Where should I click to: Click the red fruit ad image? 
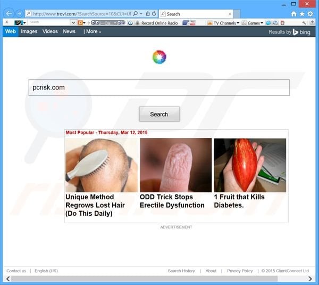[250, 165]
